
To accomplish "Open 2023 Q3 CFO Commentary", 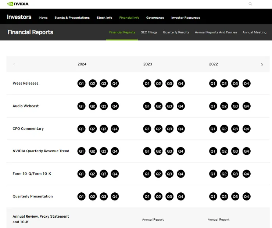I will [169, 129].
